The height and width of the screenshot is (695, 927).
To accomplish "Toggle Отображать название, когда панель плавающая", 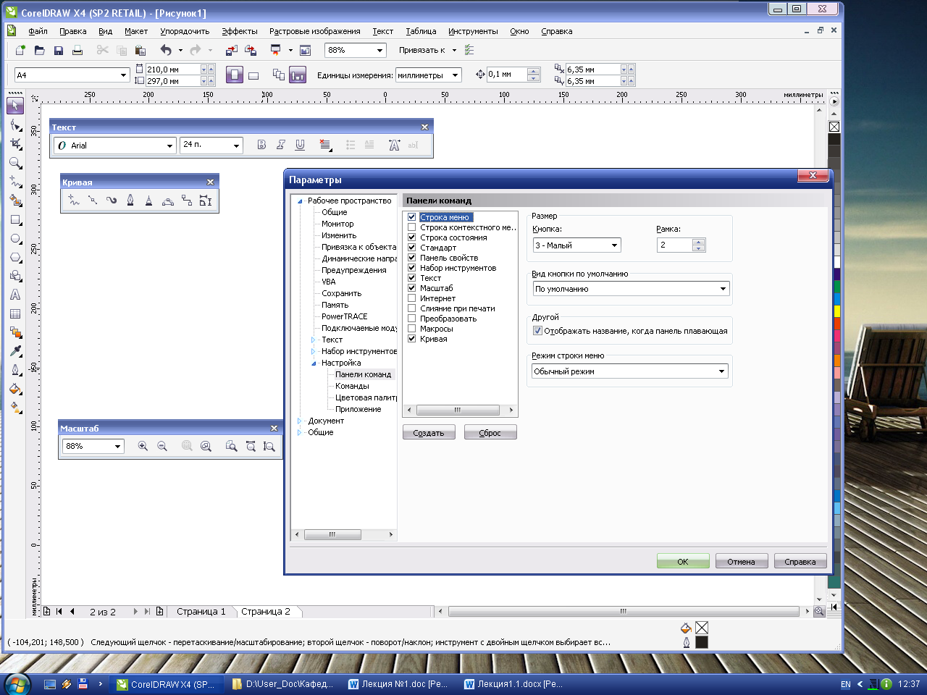I will 537,331.
